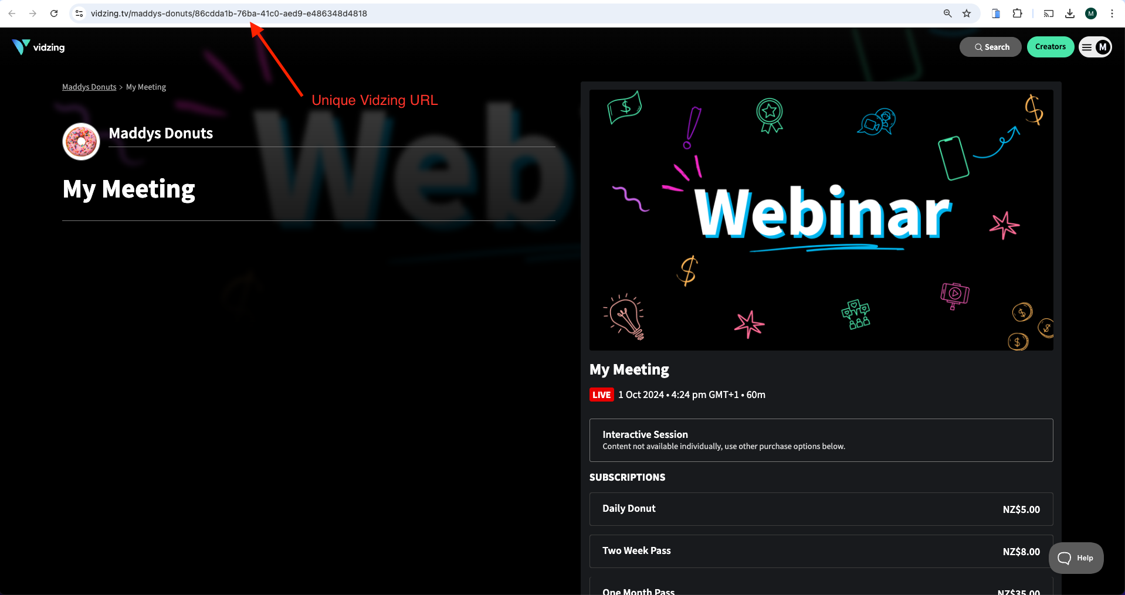1125x595 pixels.
Task: Open the hamburger account menu
Action: point(1087,47)
